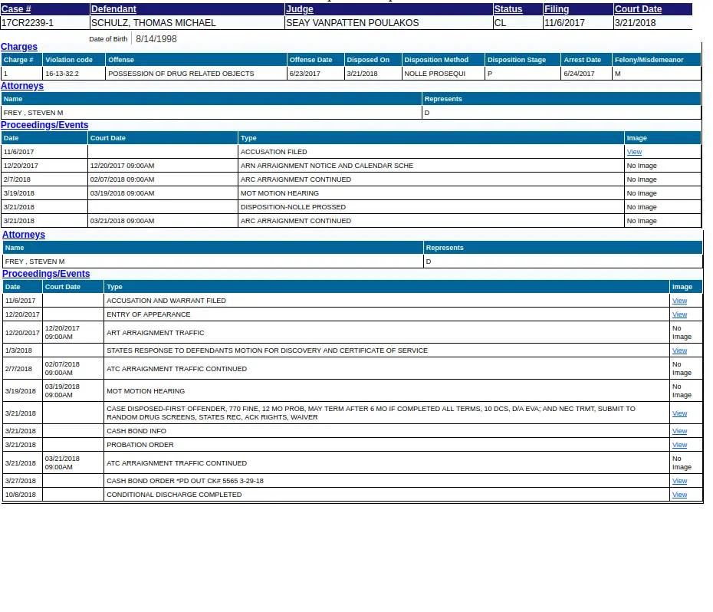Open the first Proceedings/Events section link
Image resolution: width=713 pixels, height=612 pixels.
[44, 125]
